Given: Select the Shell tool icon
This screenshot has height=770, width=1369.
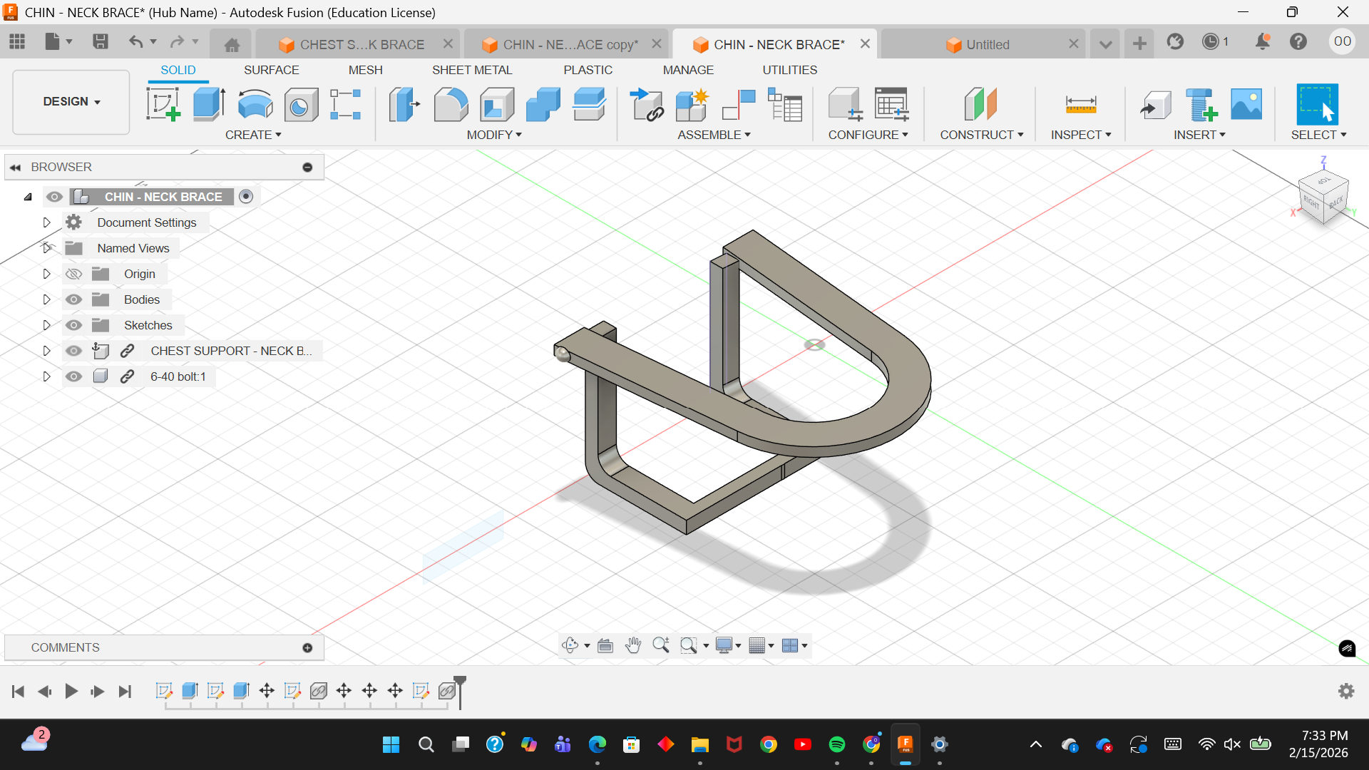Looking at the screenshot, I should 497,105.
